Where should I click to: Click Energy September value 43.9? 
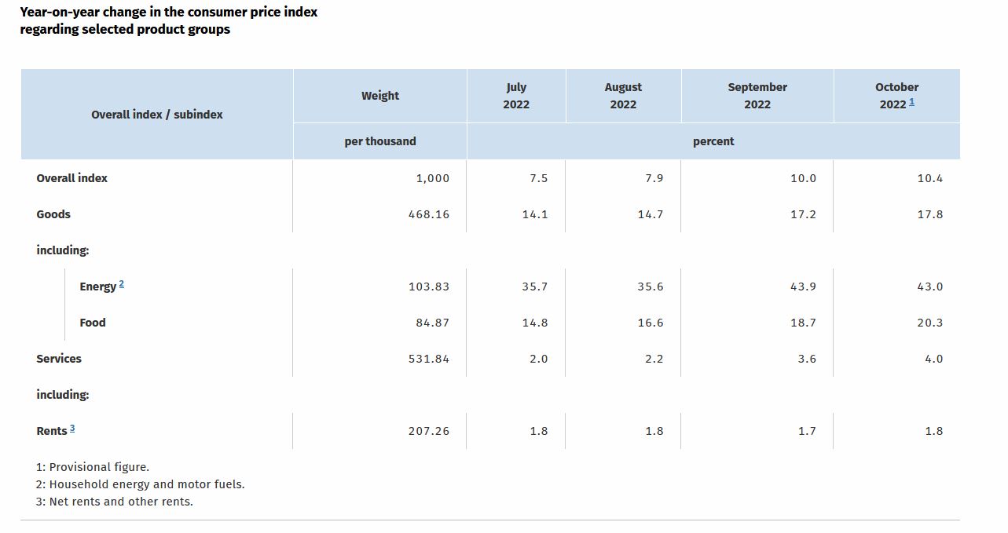coord(803,287)
